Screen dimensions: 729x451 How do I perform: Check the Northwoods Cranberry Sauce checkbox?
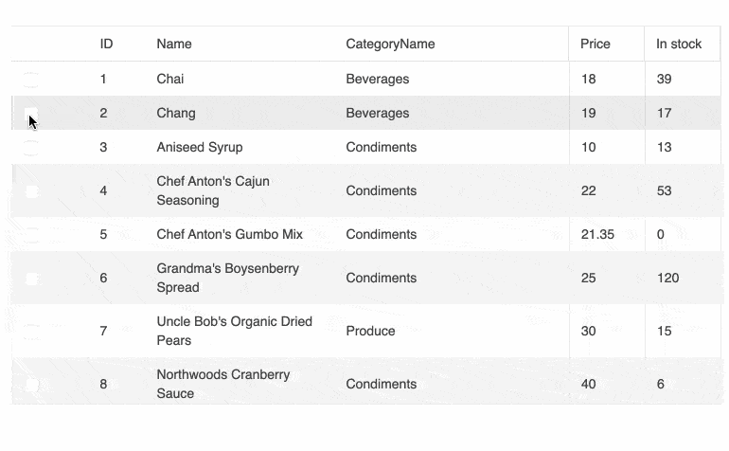[x=31, y=385]
